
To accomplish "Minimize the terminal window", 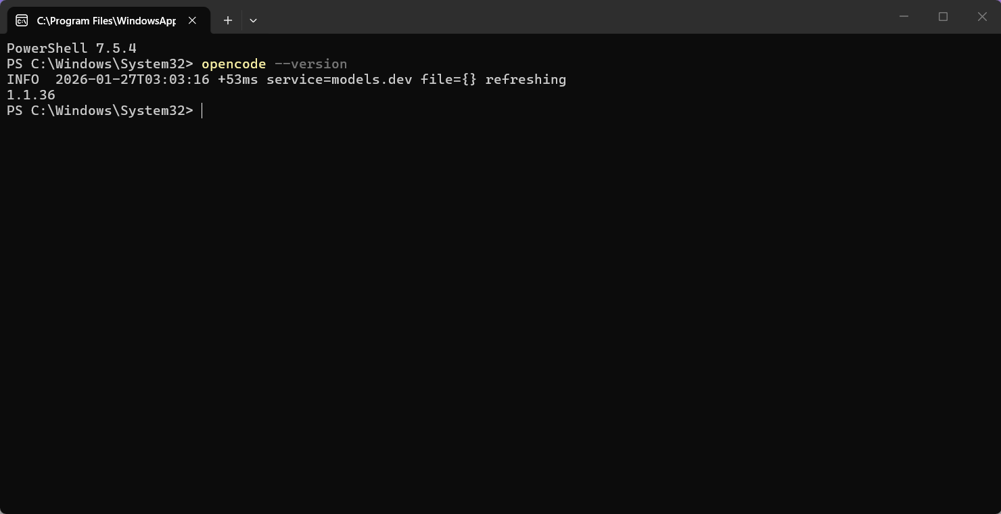I will coord(904,17).
